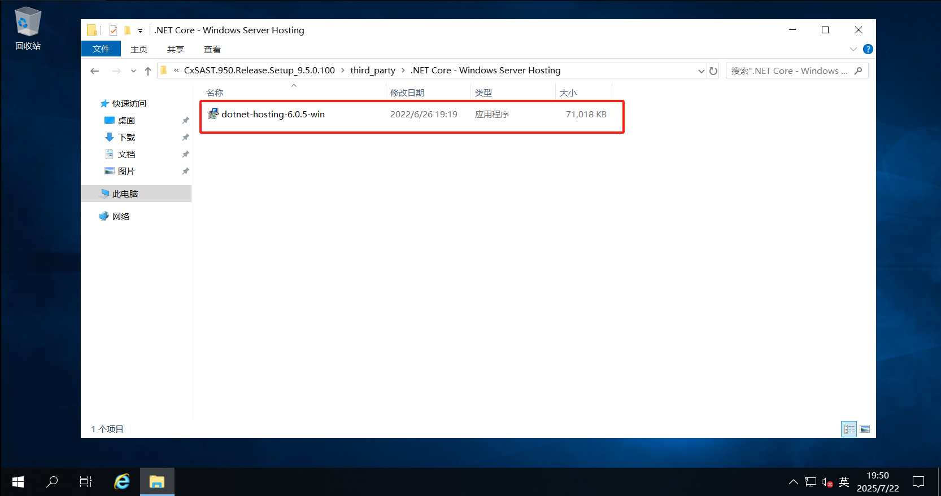
Task: Click the pin icon beside 图片
Action: (185, 171)
